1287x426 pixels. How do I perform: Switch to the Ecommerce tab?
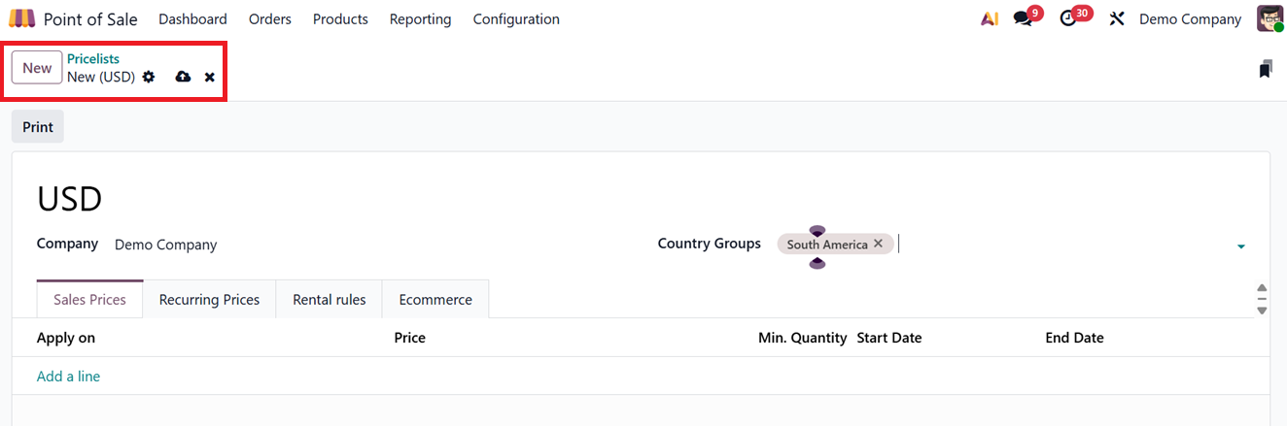coord(435,300)
